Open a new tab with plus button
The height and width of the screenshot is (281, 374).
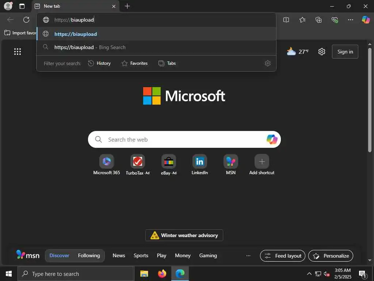pyautogui.click(x=127, y=6)
